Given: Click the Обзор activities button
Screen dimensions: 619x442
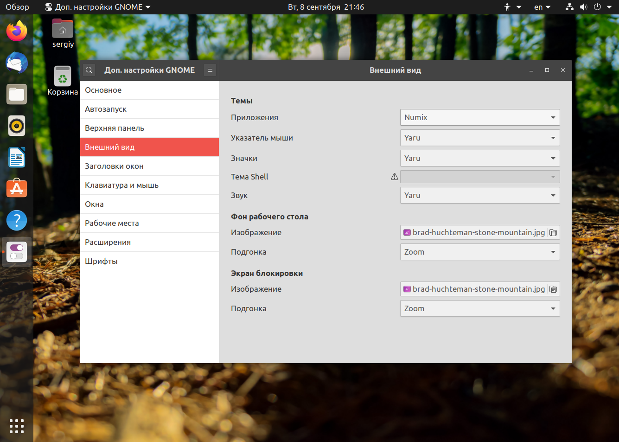Looking at the screenshot, I should (x=17, y=7).
